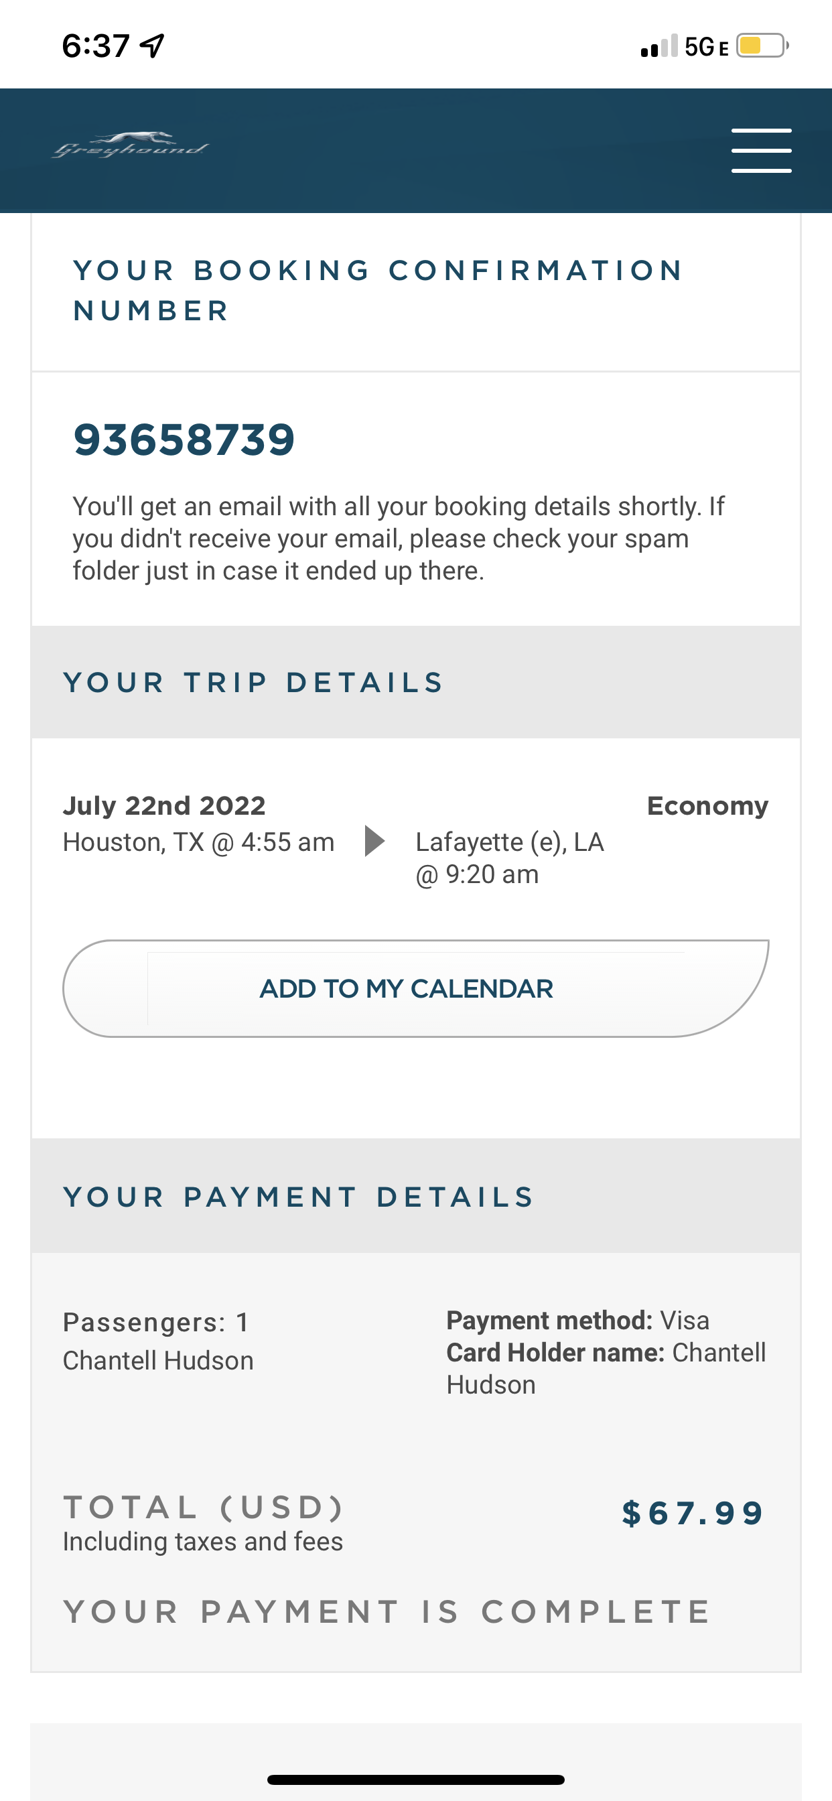The image size is (832, 1801).
Task: Select the confirmation number 93658739
Action: click(185, 440)
